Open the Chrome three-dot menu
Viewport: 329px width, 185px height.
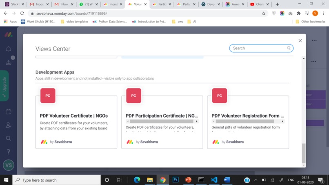(x=323, y=13)
